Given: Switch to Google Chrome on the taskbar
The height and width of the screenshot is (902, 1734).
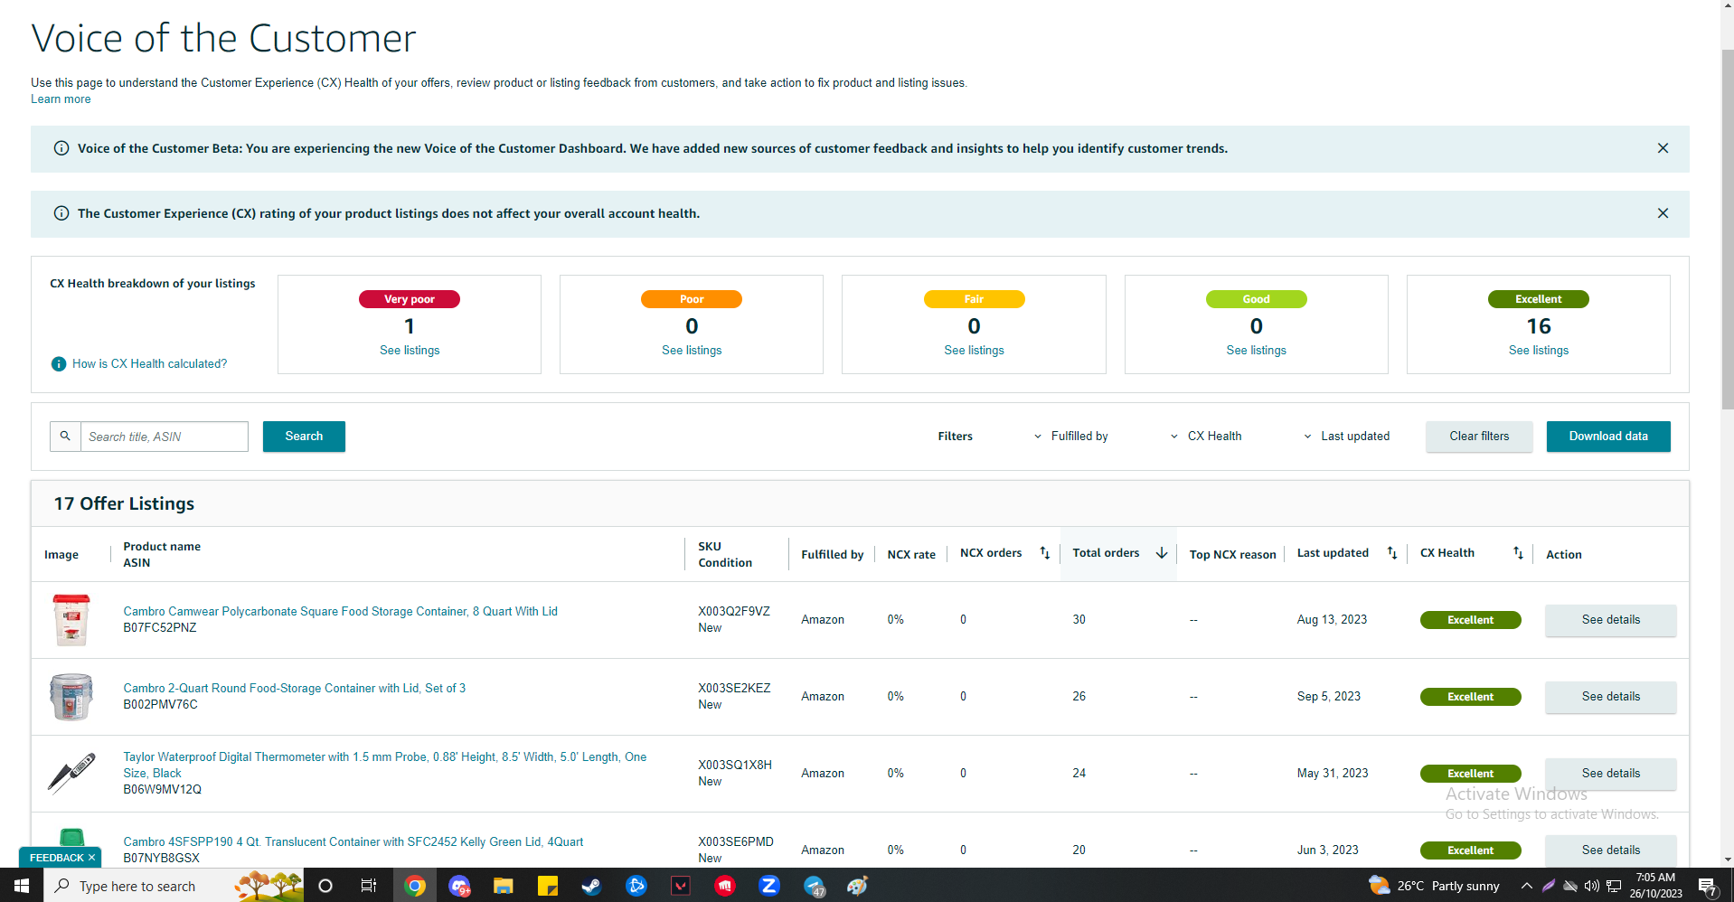Looking at the screenshot, I should click(x=415, y=886).
